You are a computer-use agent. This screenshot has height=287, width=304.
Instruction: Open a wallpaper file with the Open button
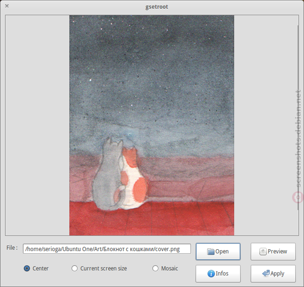pos(218,252)
